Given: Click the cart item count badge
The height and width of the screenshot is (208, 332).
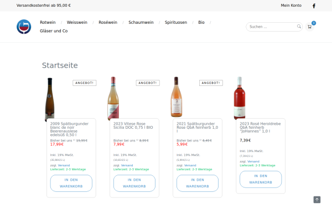Looking at the screenshot, I should (x=314, y=23).
